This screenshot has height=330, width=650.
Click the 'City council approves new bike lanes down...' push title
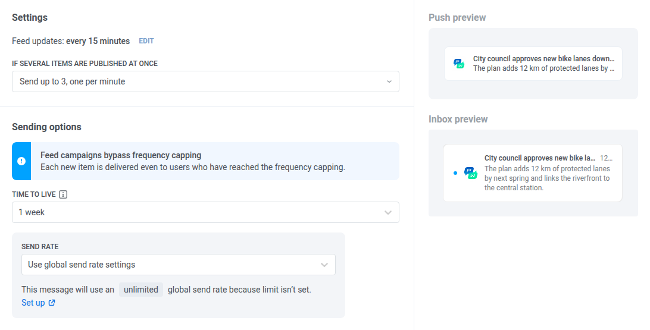(544, 59)
